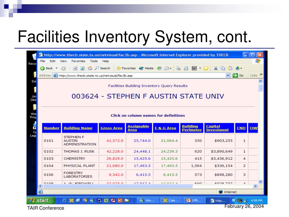The width and height of the screenshot is (289, 217).
Task: Click the Forward navigation arrow
Action: (64, 68)
